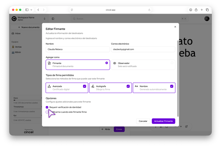
Task: Click the browser downloads icon
Action: pos(191,10)
